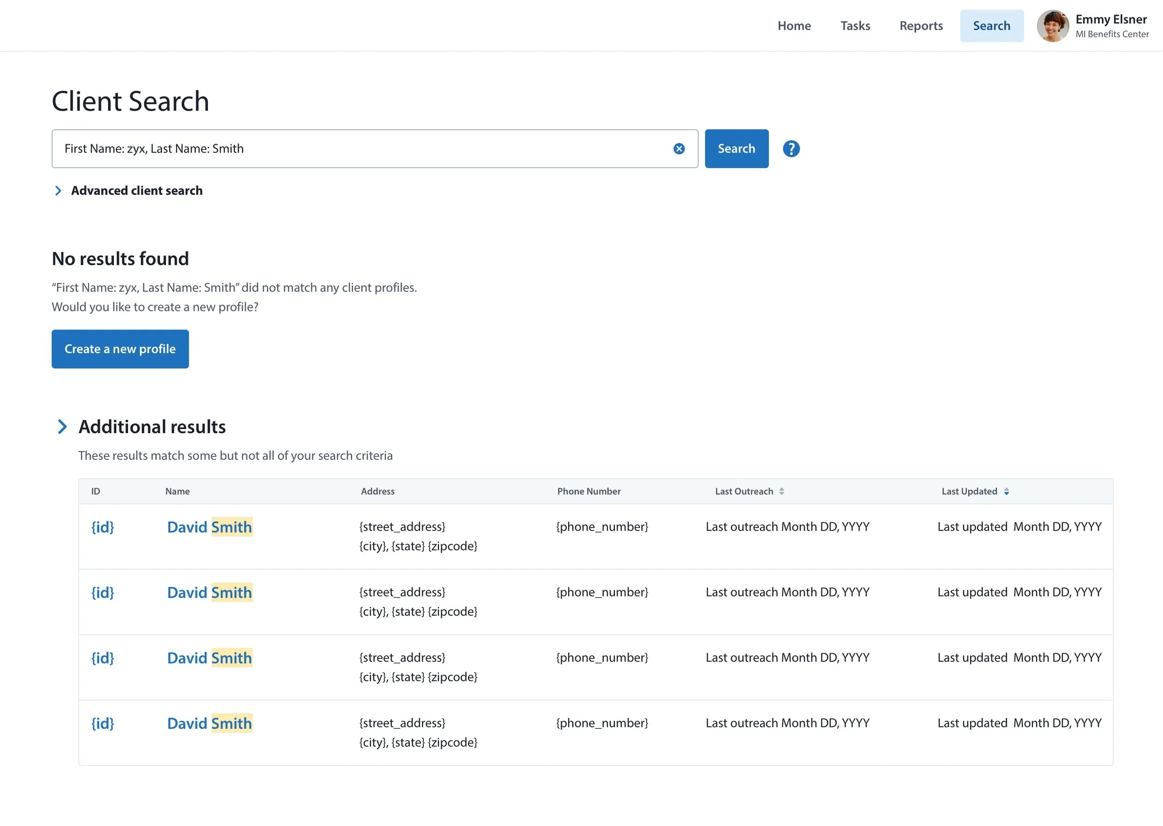This screenshot has height=826, width=1163.
Task: Clear the search field with X icon
Action: (x=679, y=148)
